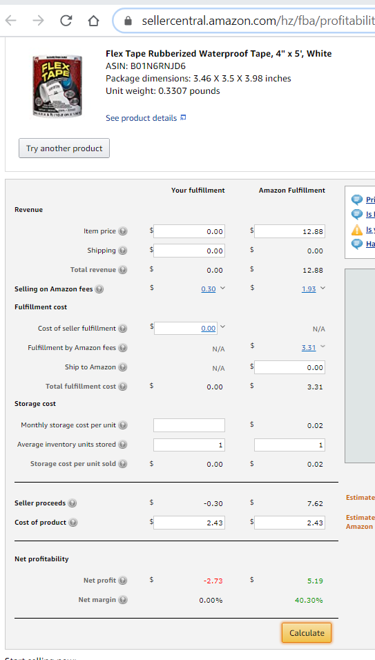Expand the 1.93 Amazon selling fees chevron
The height and width of the screenshot is (660, 375).
click(x=323, y=289)
